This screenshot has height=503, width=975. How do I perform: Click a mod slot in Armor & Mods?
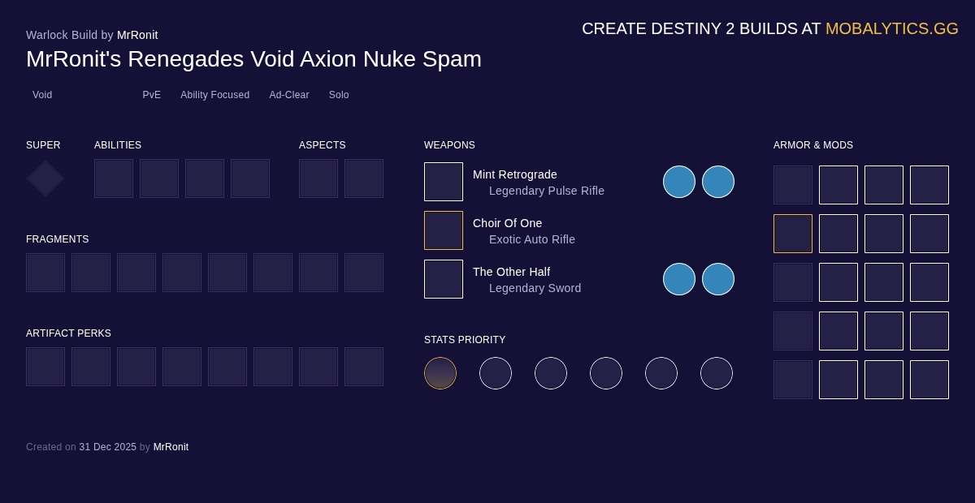click(838, 185)
